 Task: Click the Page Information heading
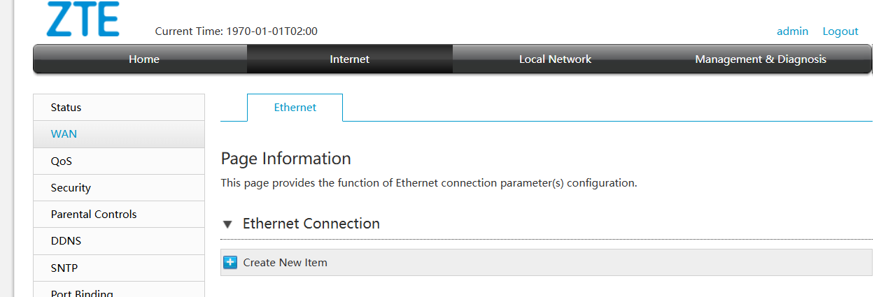pos(286,159)
